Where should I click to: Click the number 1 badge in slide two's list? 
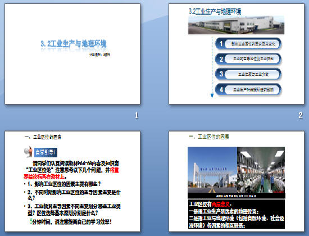[221, 44]
